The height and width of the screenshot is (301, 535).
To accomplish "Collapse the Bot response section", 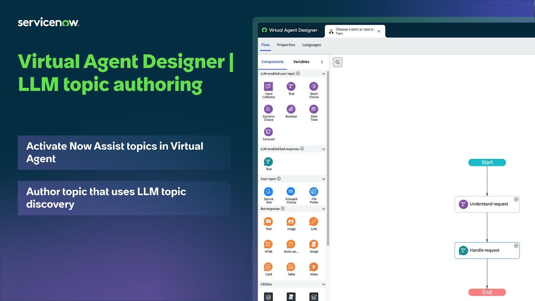I will click(324, 209).
